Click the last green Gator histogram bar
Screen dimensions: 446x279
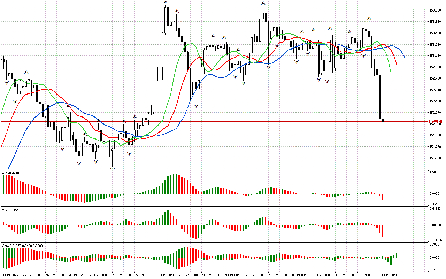(397, 256)
